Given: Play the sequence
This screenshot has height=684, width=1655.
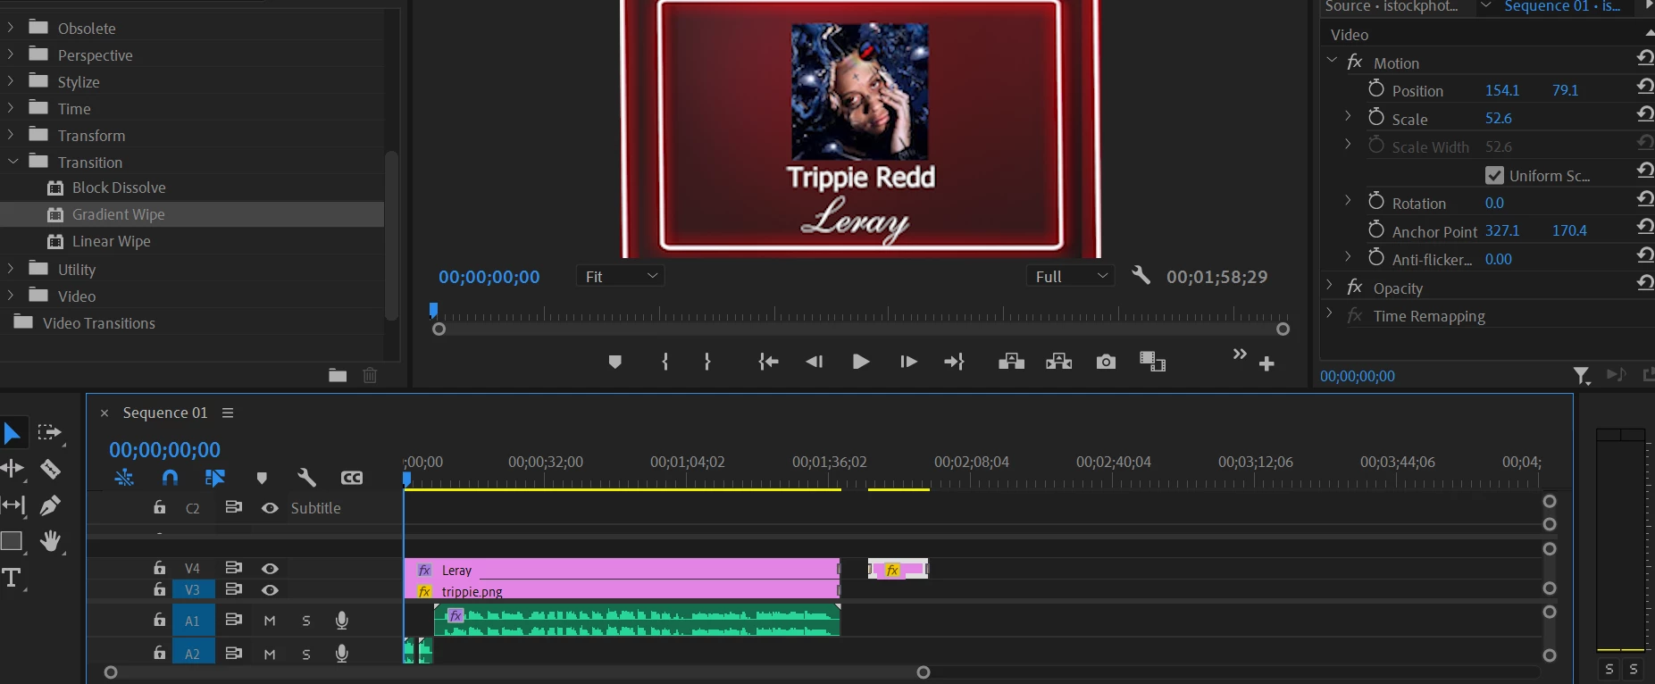Looking at the screenshot, I should pos(861,362).
